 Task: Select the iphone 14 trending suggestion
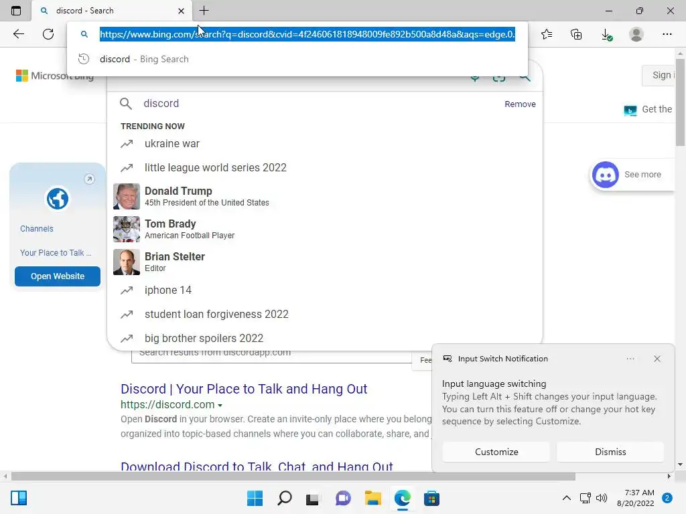pos(325,290)
